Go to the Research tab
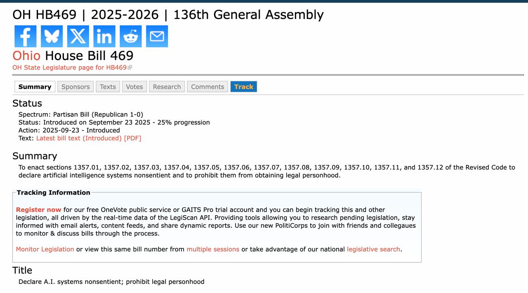Screen dimensions: 528x293 coord(167,87)
